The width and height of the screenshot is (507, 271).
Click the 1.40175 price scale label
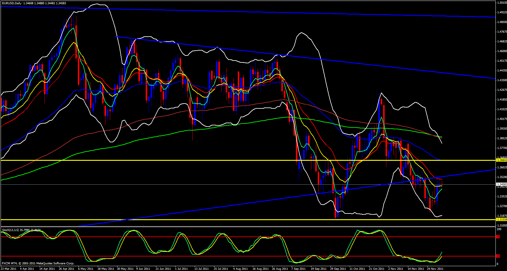[x=502, y=119]
